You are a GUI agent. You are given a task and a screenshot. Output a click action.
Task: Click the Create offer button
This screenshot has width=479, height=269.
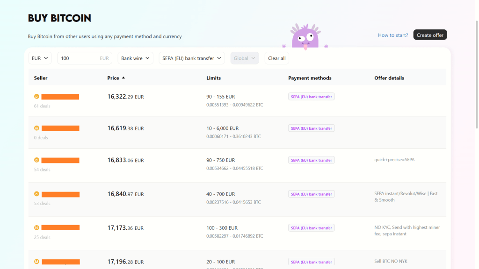430,35
